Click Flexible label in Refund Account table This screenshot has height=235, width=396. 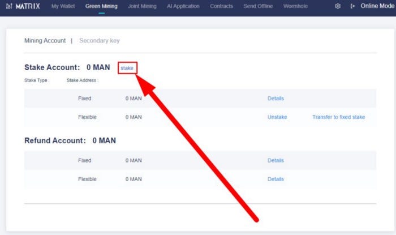[87, 179]
